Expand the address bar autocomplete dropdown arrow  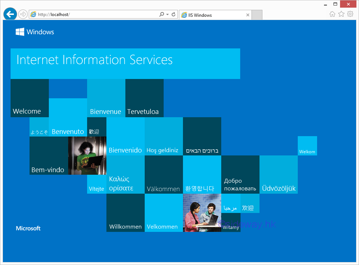[167, 15]
